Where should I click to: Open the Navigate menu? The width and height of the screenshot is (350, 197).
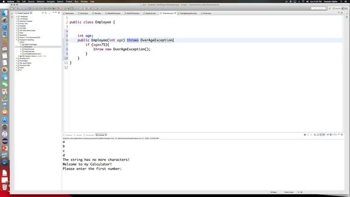click(x=51, y=1)
